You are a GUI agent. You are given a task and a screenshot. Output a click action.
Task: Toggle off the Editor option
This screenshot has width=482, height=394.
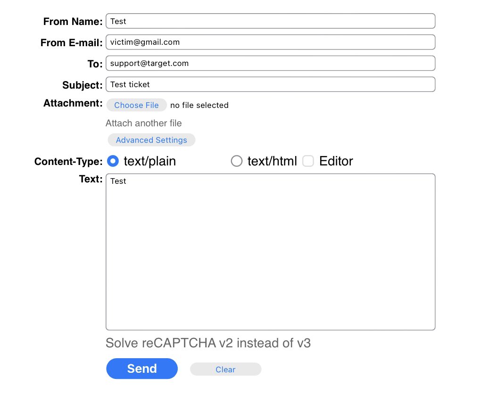tap(308, 161)
